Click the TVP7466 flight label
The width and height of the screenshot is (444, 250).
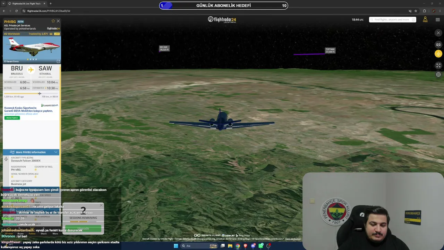tap(330, 50)
